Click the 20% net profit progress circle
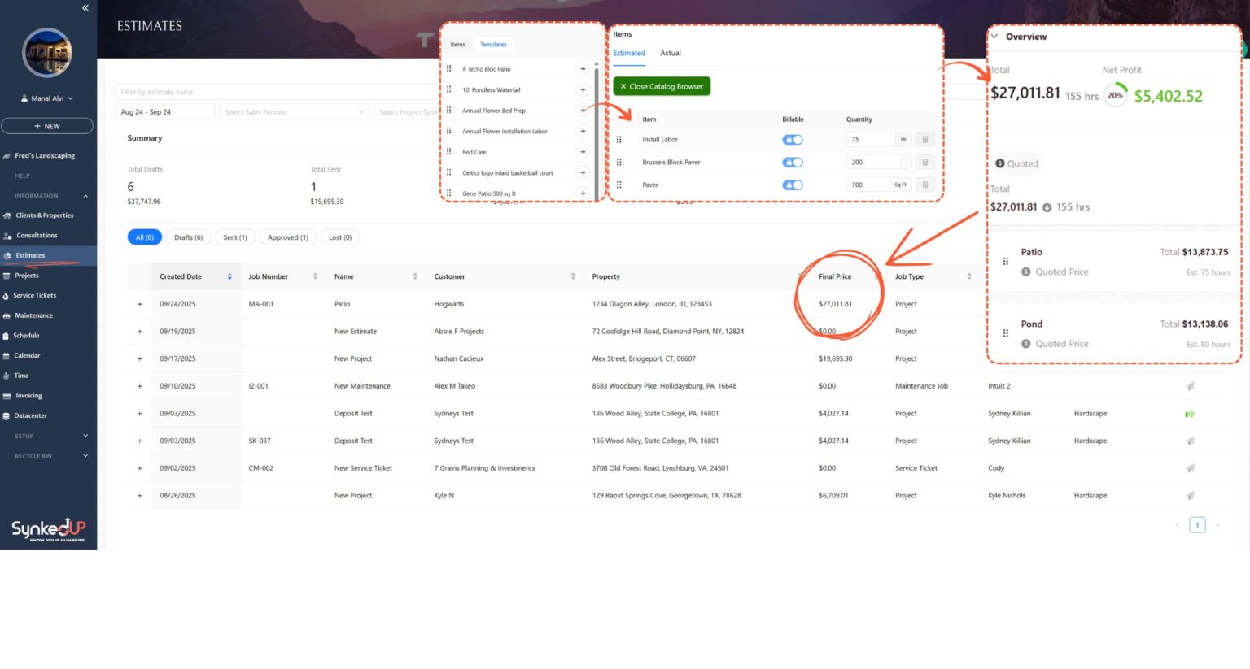Image resolution: width=1250 pixels, height=669 pixels. 1115,96
